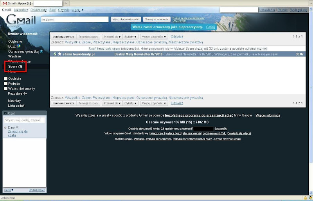The image size is (313, 201).
Task: Open Kontakty in sidebar
Action: coord(14,101)
